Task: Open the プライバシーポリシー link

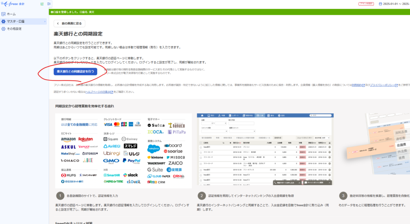Action: (x=384, y=85)
